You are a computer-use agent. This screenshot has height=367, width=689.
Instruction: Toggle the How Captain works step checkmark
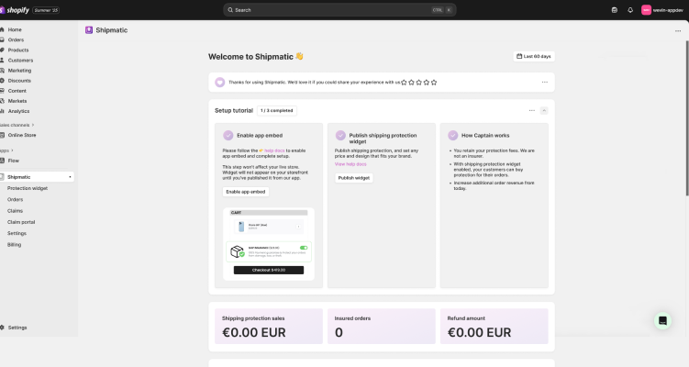453,136
